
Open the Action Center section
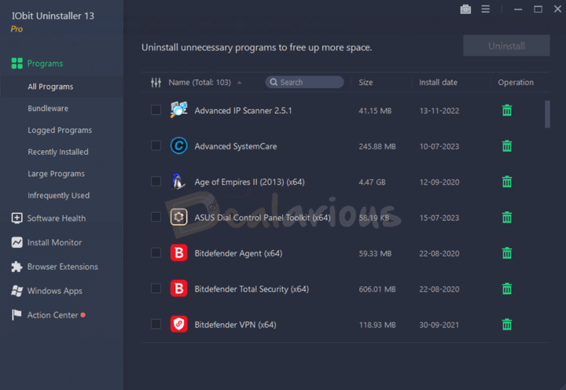click(x=53, y=315)
